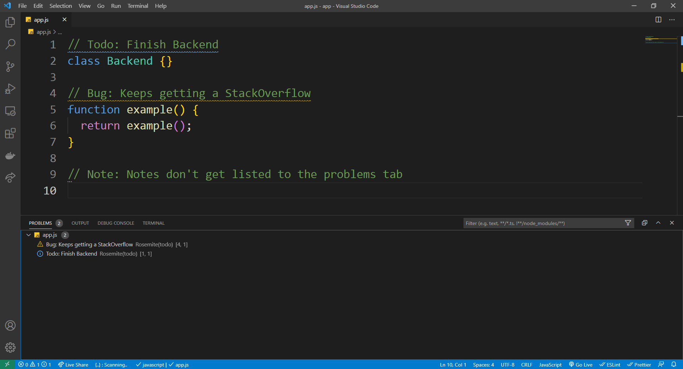Image resolution: width=683 pixels, height=369 pixels.
Task: Open the Manage settings gear
Action: [10, 348]
